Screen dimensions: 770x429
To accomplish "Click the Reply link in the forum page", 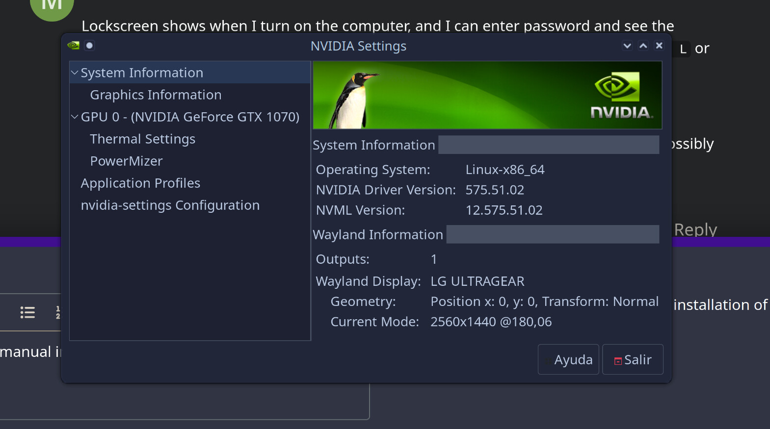I will [695, 229].
